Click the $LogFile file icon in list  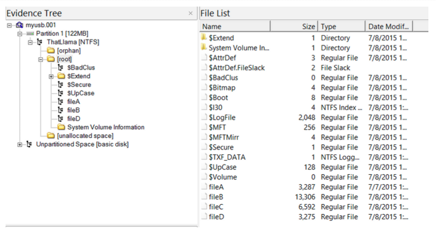click(203, 117)
